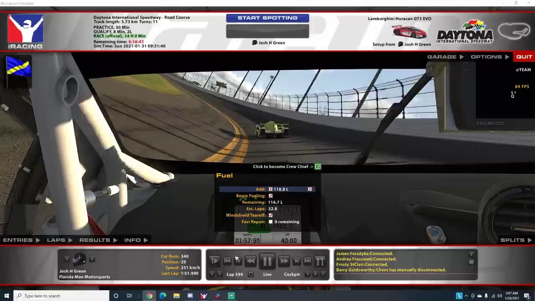Viewport: 535px width, 301px height.
Task: Jump to the end of the replay
Action: point(307,261)
